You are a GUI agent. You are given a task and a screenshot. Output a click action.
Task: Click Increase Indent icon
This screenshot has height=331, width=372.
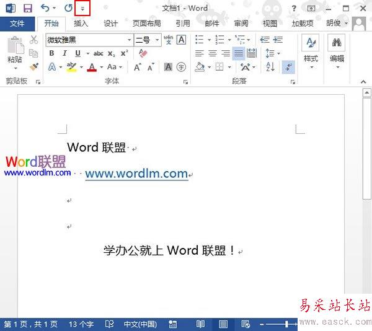(x=278, y=40)
